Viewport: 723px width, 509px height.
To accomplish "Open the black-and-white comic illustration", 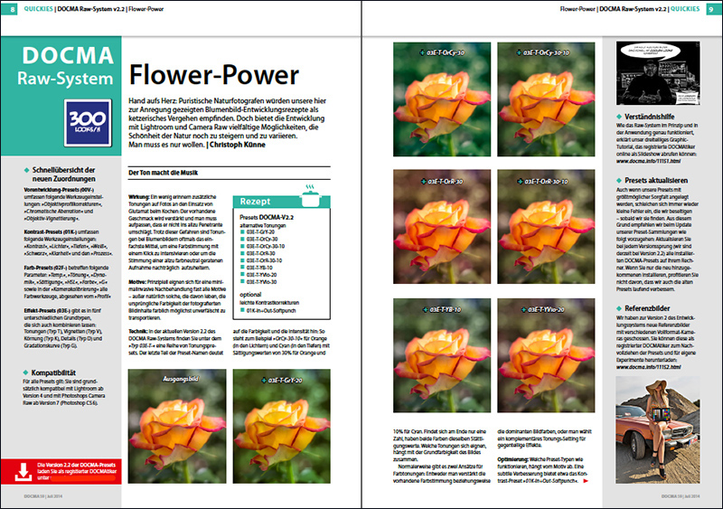I will (x=658, y=73).
